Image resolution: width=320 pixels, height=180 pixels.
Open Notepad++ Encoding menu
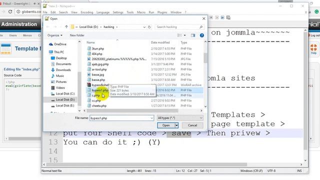tap(86, 12)
